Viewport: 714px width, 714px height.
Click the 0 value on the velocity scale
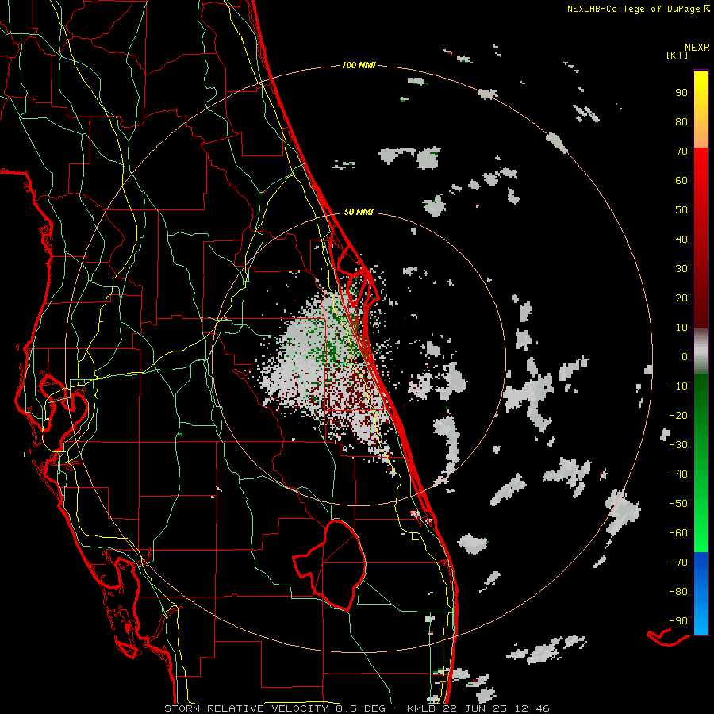pyautogui.click(x=685, y=357)
